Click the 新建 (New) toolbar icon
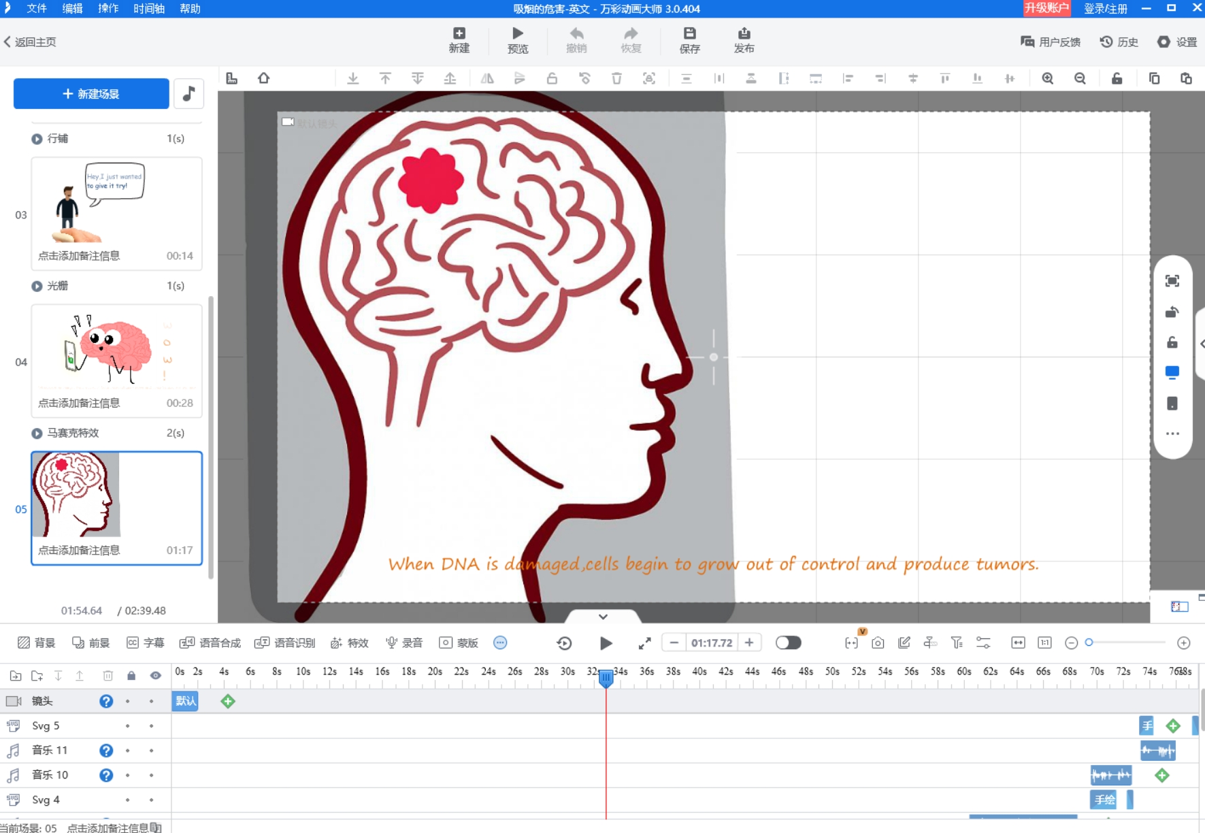The width and height of the screenshot is (1205, 833). 459,40
